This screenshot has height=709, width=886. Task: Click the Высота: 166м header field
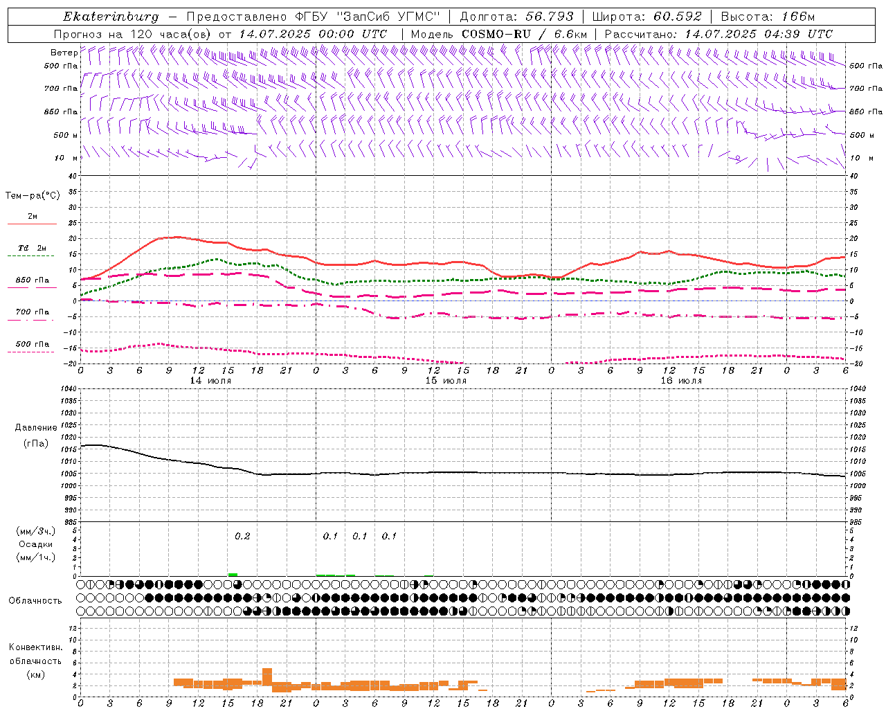click(x=768, y=17)
